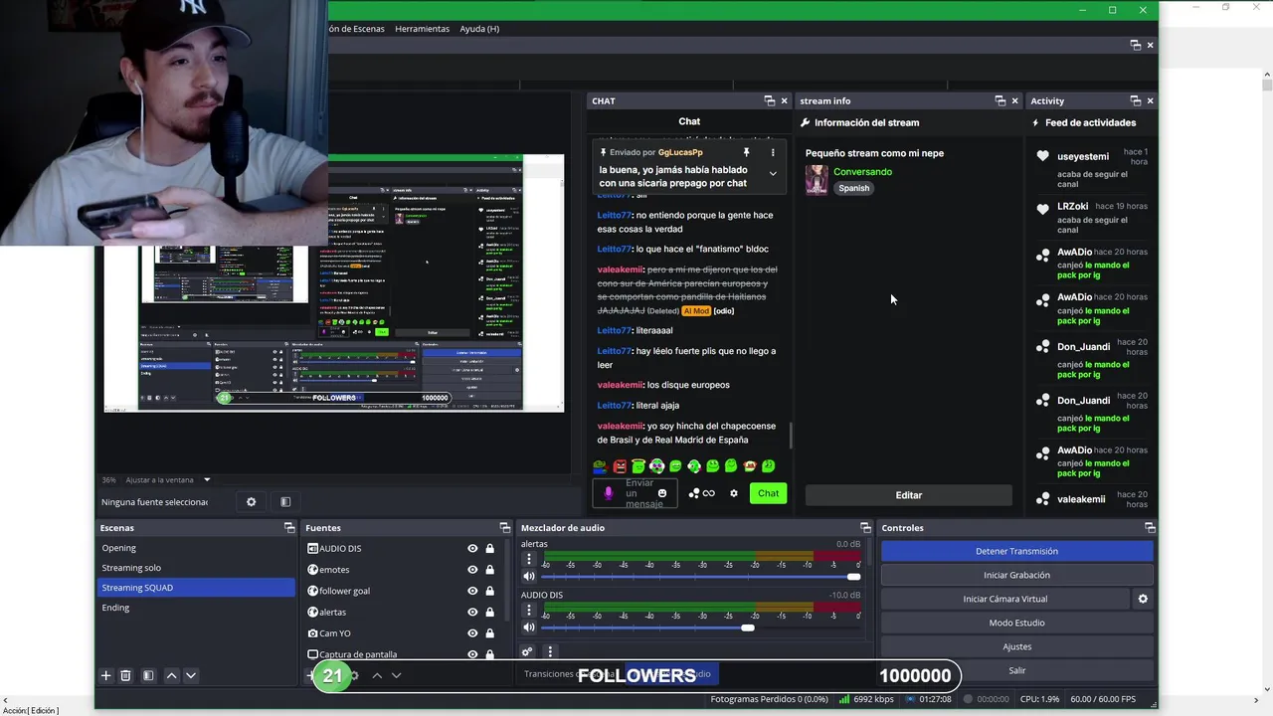Screen dimensions: 1273x716
Task: Click 'useyestemi' in activity feed
Action: pyautogui.click(x=1083, y=156)
